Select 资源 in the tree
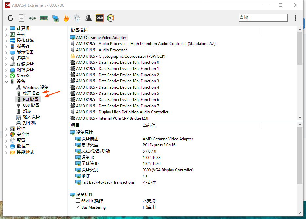Screen dimensions: 306x219 pyautogui.click(x=27, y=111)
